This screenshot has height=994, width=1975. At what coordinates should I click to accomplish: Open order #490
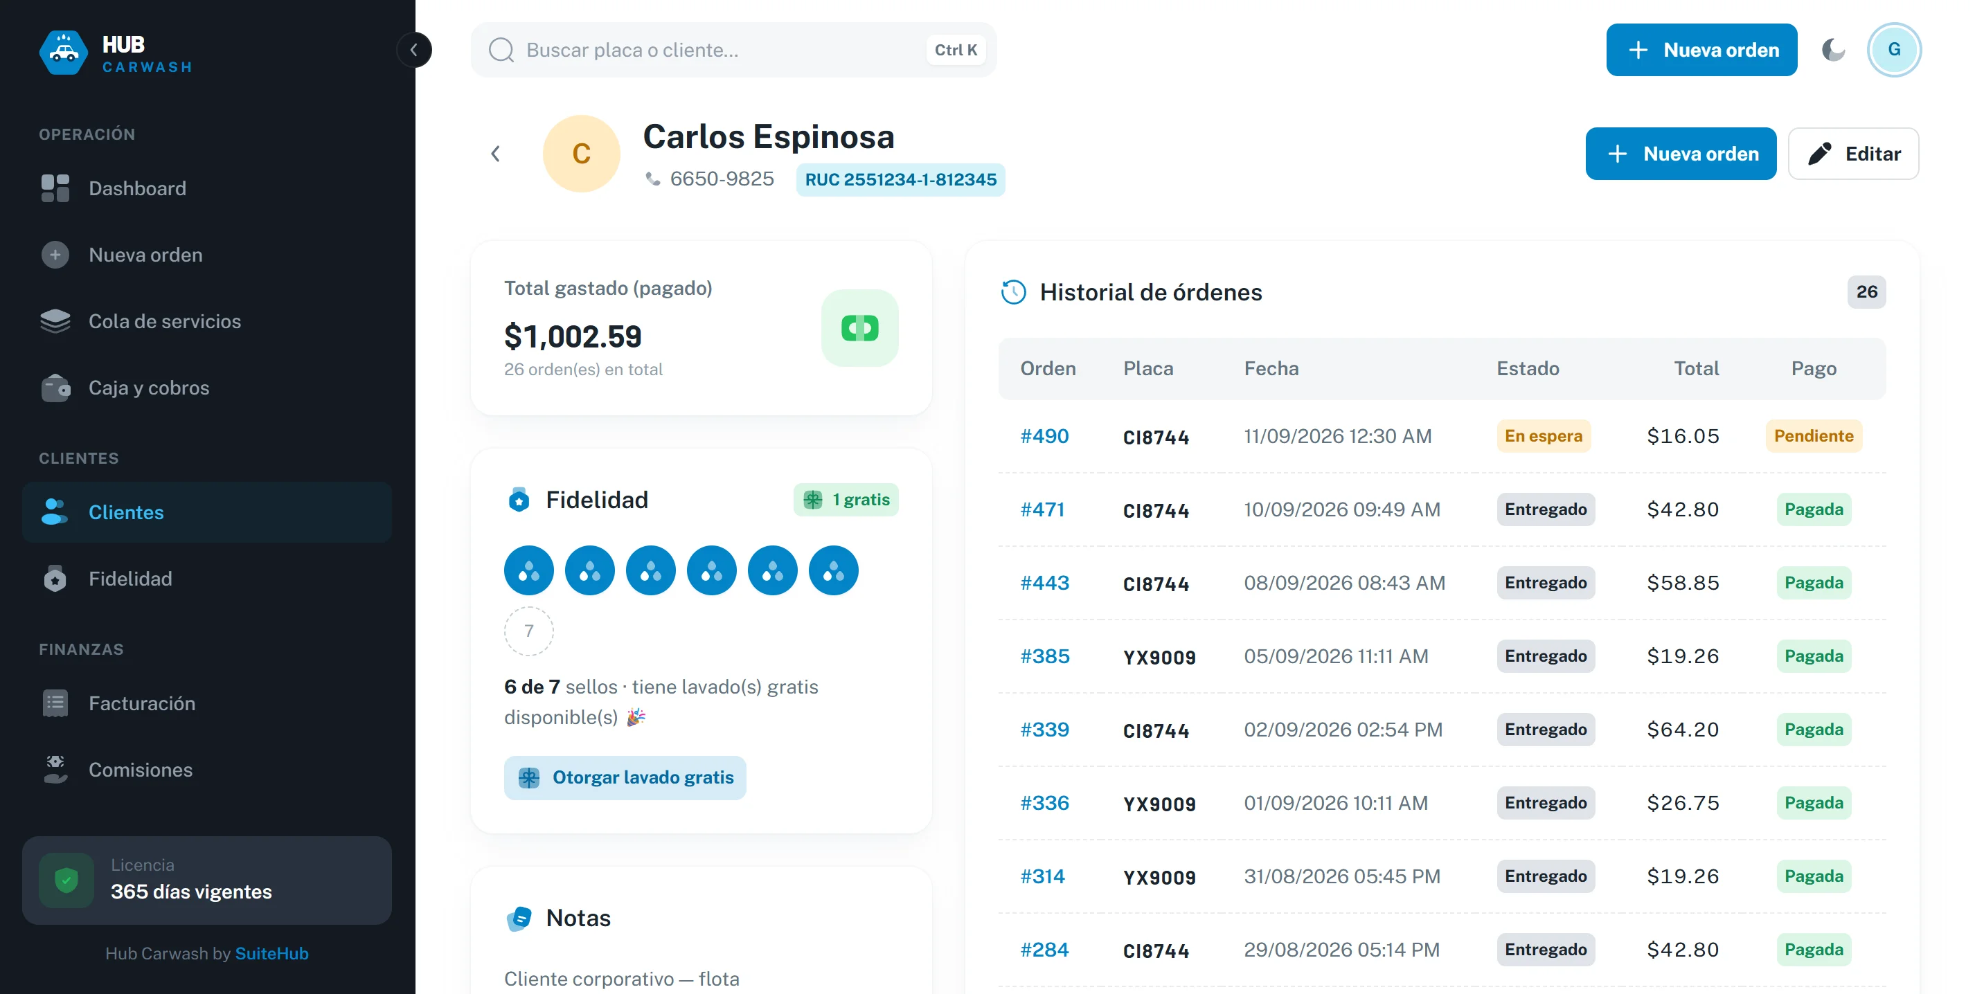click(1044, 436)
